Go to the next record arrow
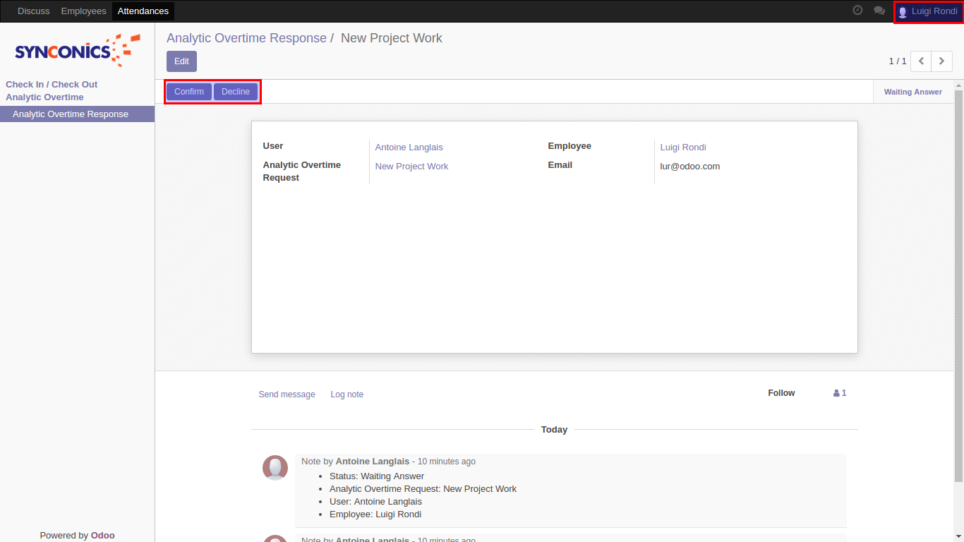The width and height of the screenshot is (964, 542). coord(941,61)
